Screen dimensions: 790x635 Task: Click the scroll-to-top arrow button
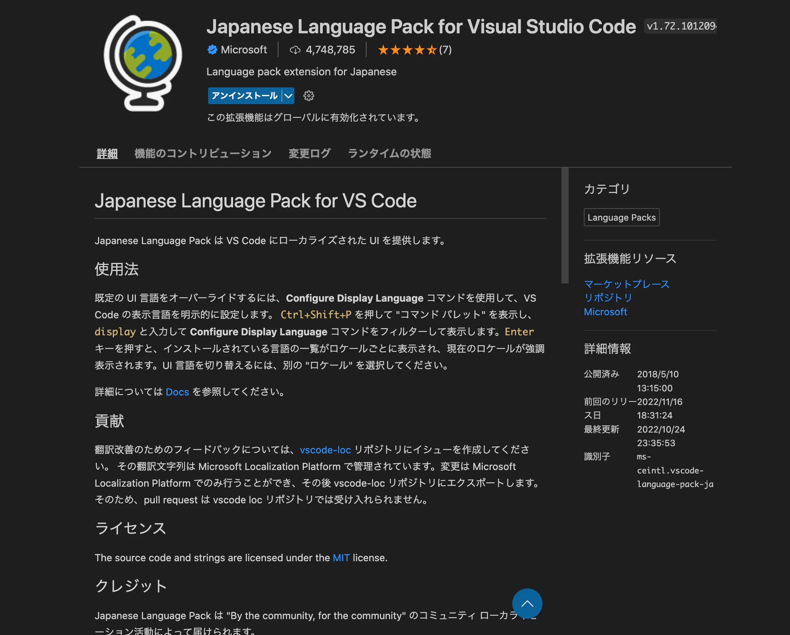(527, 604)
